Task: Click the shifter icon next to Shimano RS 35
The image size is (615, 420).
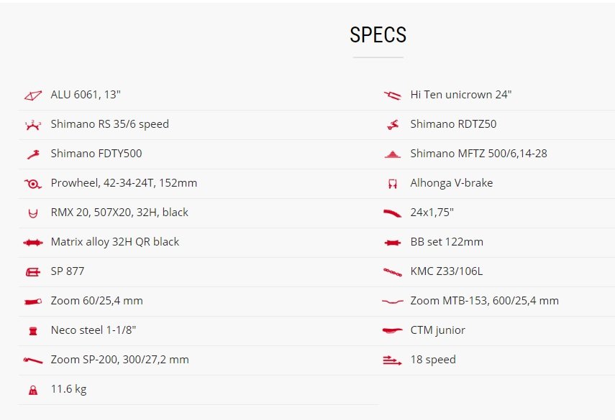Action: point(33,125)
